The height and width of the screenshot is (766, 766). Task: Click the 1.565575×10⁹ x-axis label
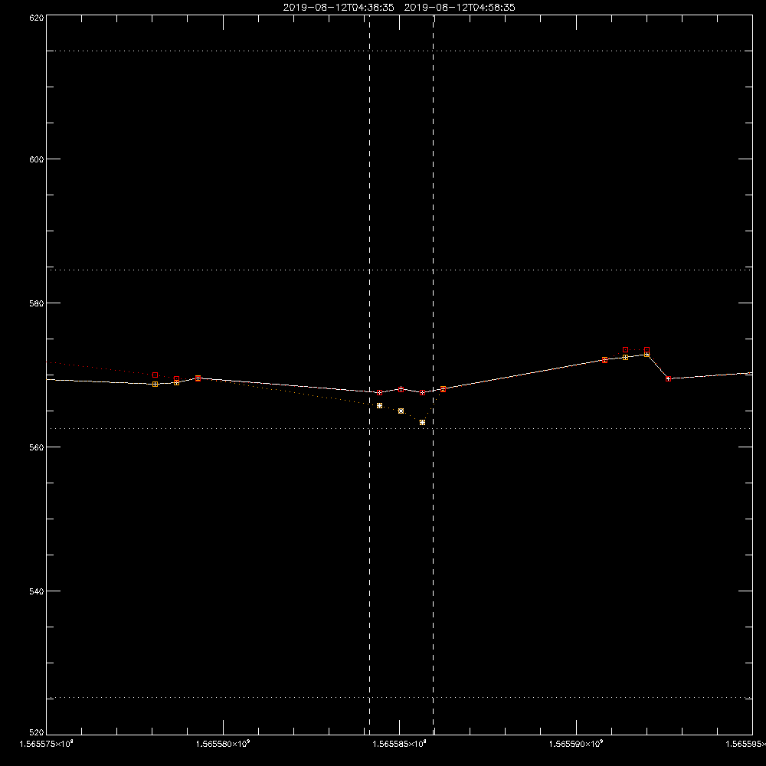(46, 744)
